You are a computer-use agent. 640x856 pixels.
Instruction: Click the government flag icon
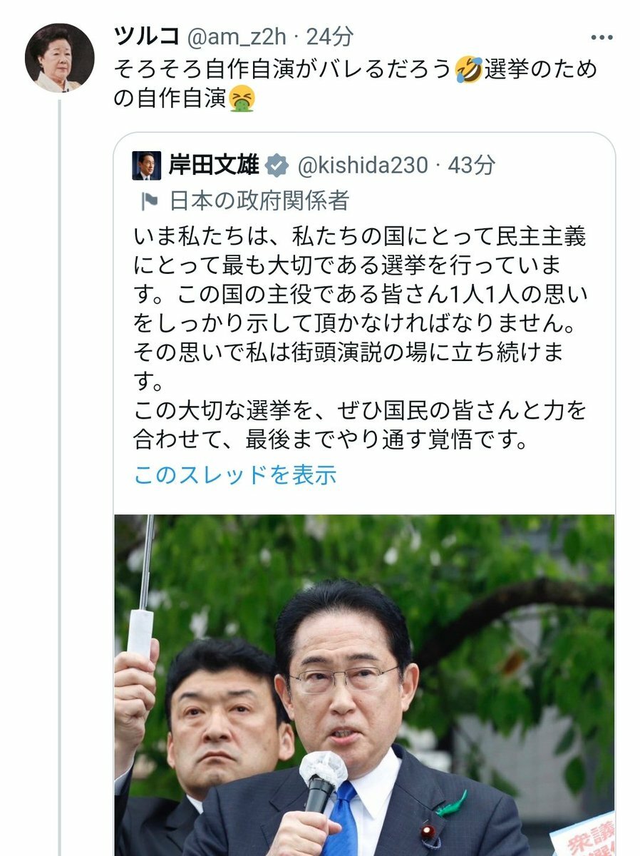coord(150,201)
